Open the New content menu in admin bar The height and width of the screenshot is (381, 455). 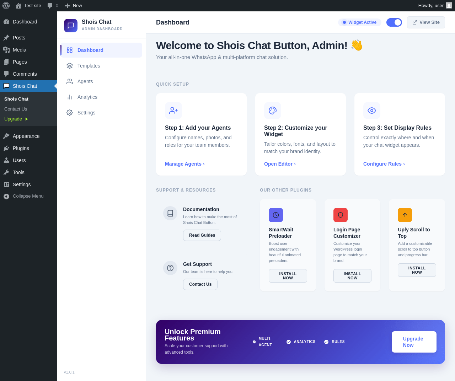coord(73,6)
